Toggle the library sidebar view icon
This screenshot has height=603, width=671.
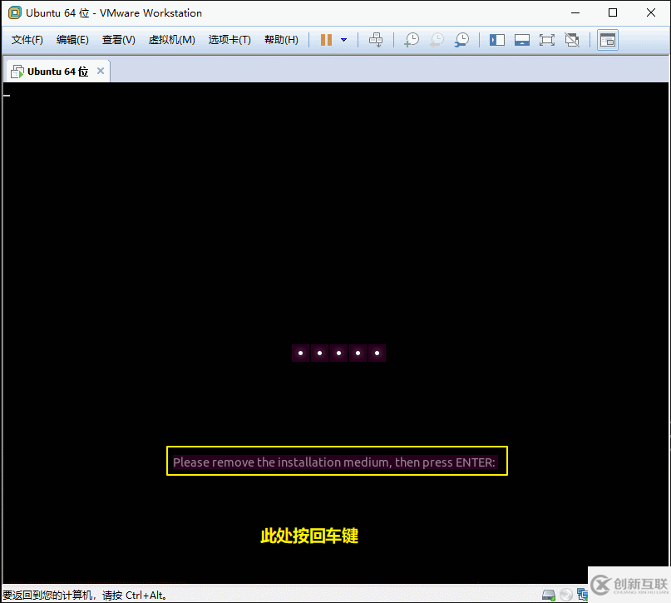coord(497,40)
